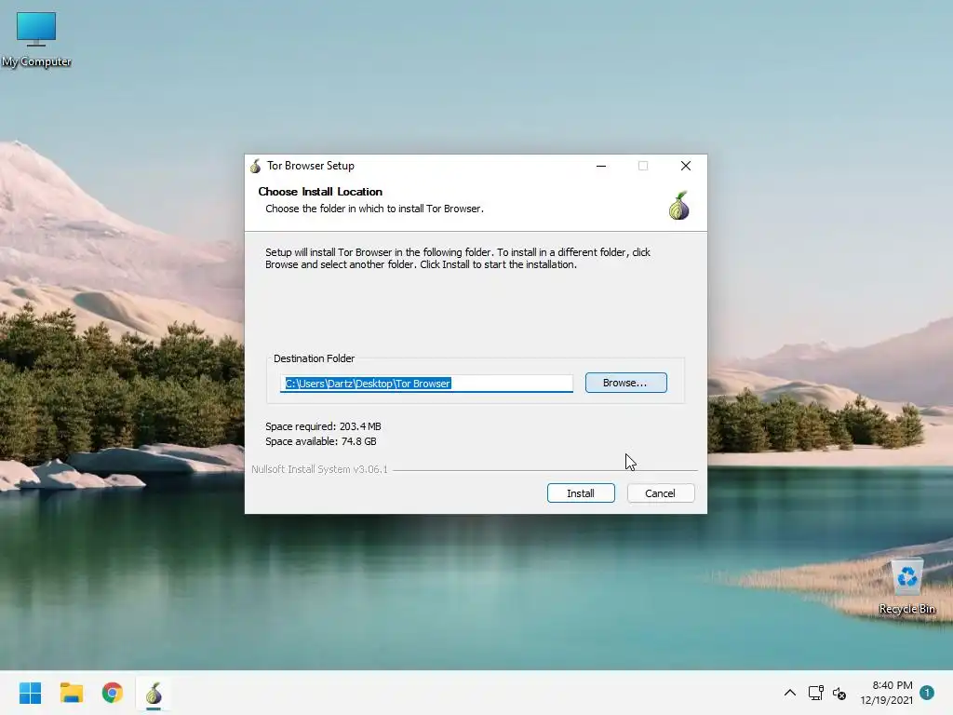Open the Windows Start menu
This screenshot has width=953, height=715.
click(30, 693)
